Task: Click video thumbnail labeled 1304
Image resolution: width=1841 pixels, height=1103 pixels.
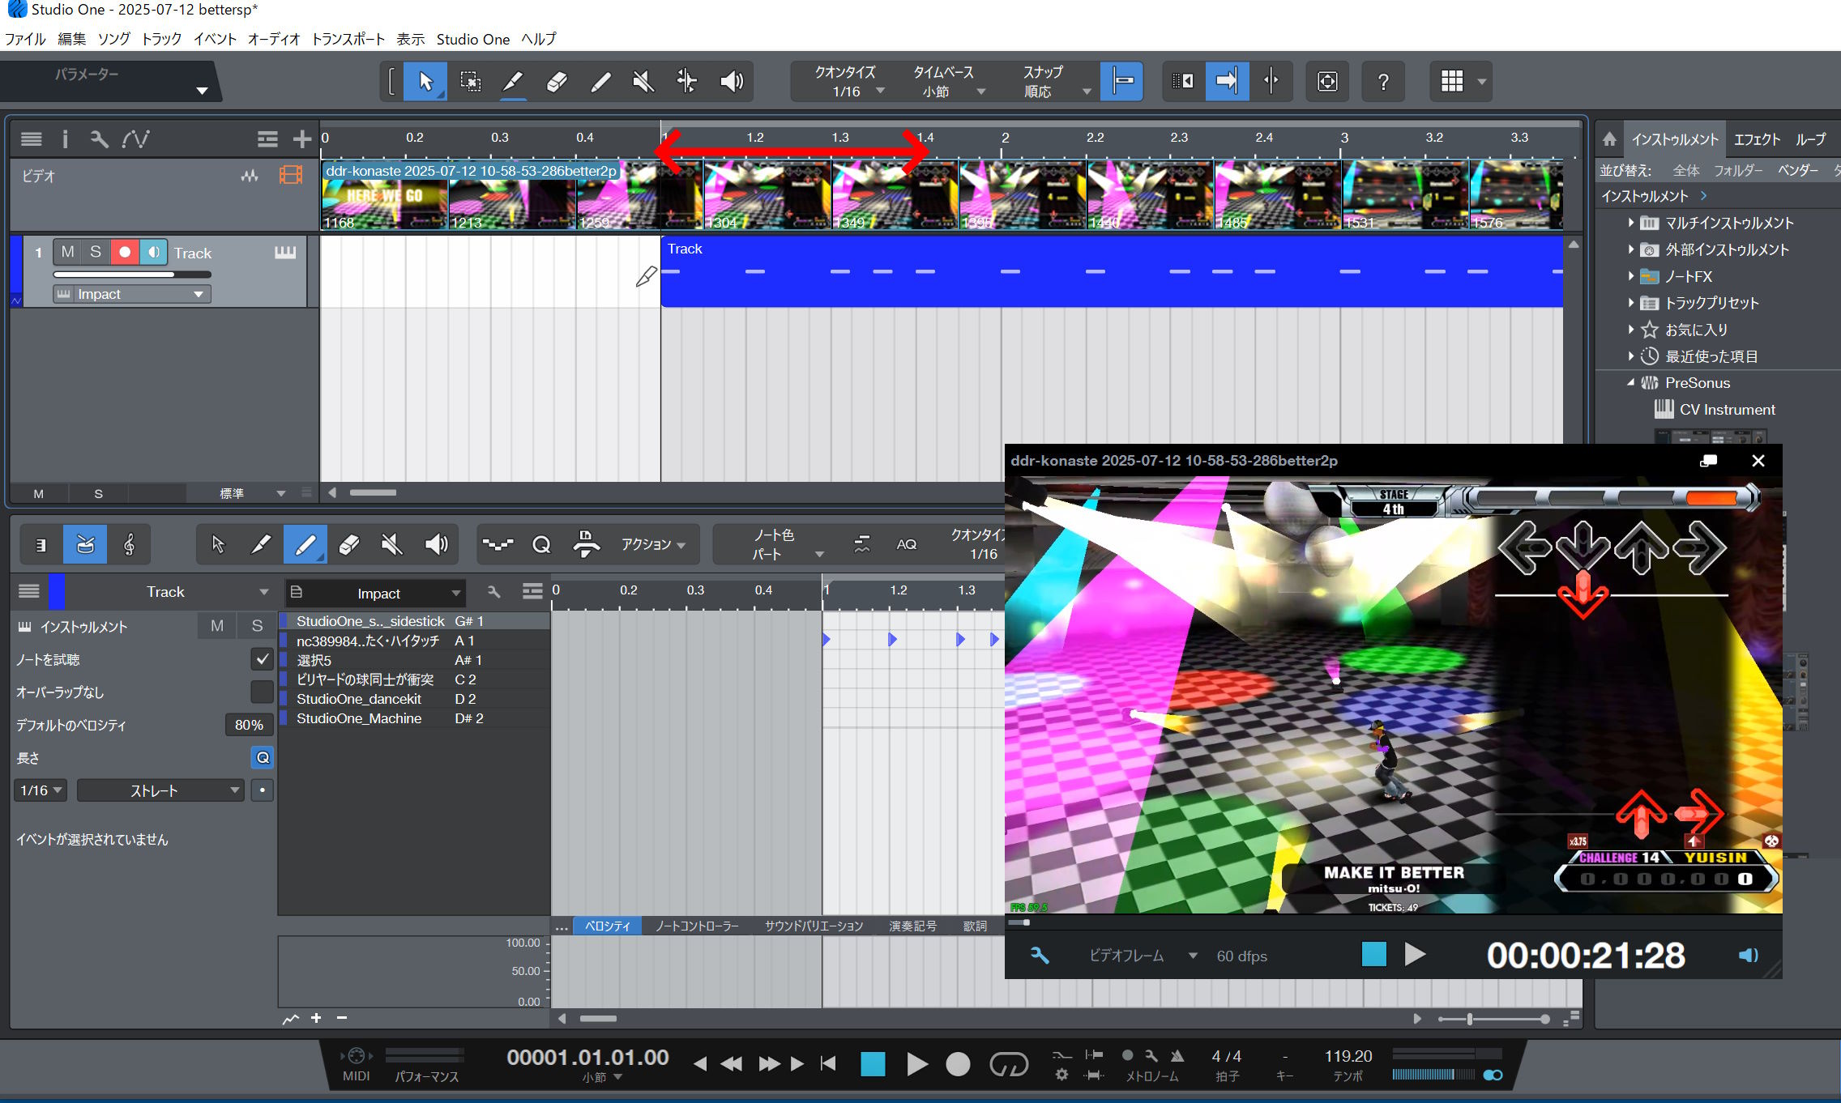Action: [x=767, y=195]
